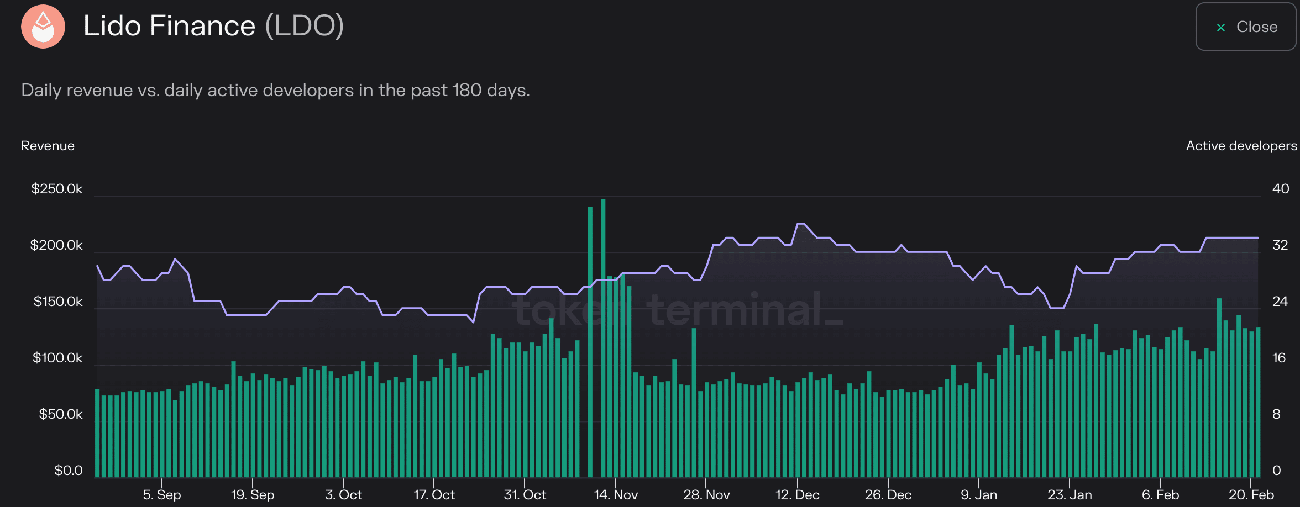Click the 17. Oct date label
Screen dimensions: 1300x507
(x=434, y=495)
